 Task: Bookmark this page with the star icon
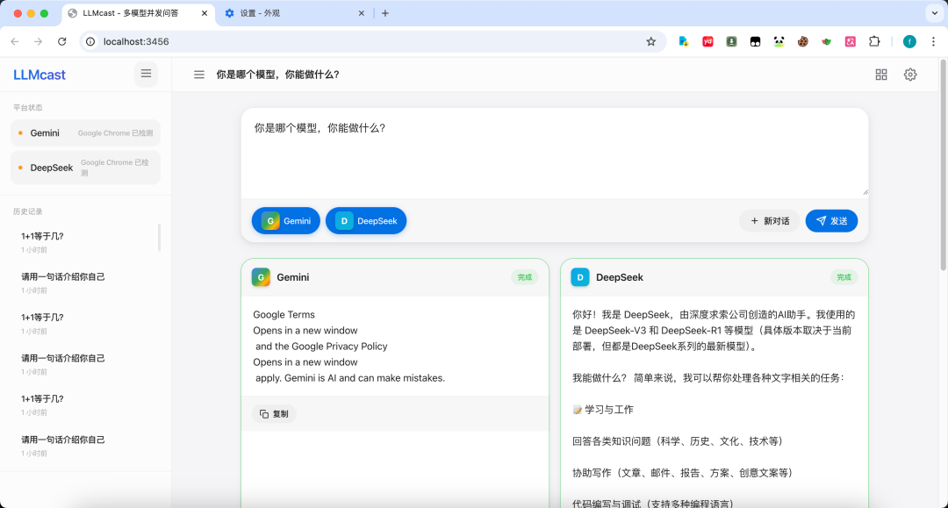coord(650,42)
